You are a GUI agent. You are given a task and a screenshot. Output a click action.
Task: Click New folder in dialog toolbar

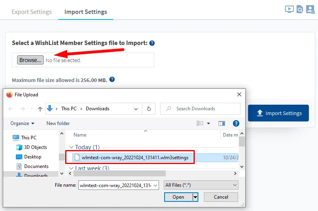pyautogui.click(x=58, y=123)
